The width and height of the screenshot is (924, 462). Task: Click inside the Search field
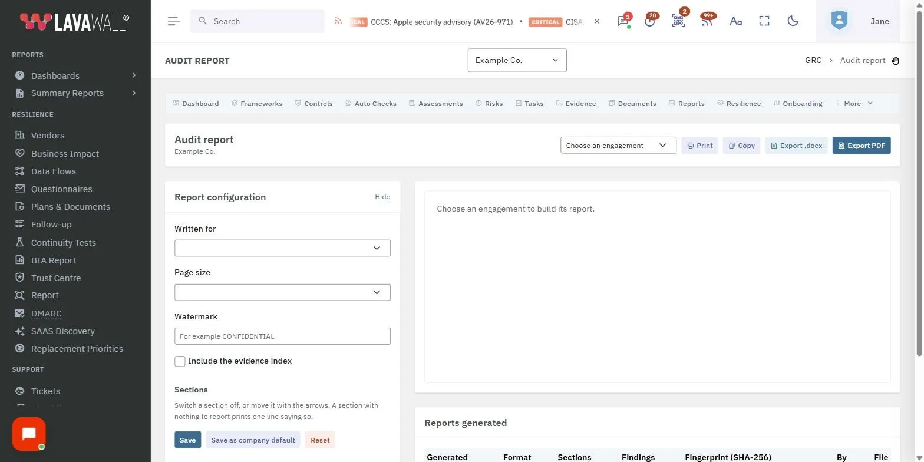click(x=257, y=21)
